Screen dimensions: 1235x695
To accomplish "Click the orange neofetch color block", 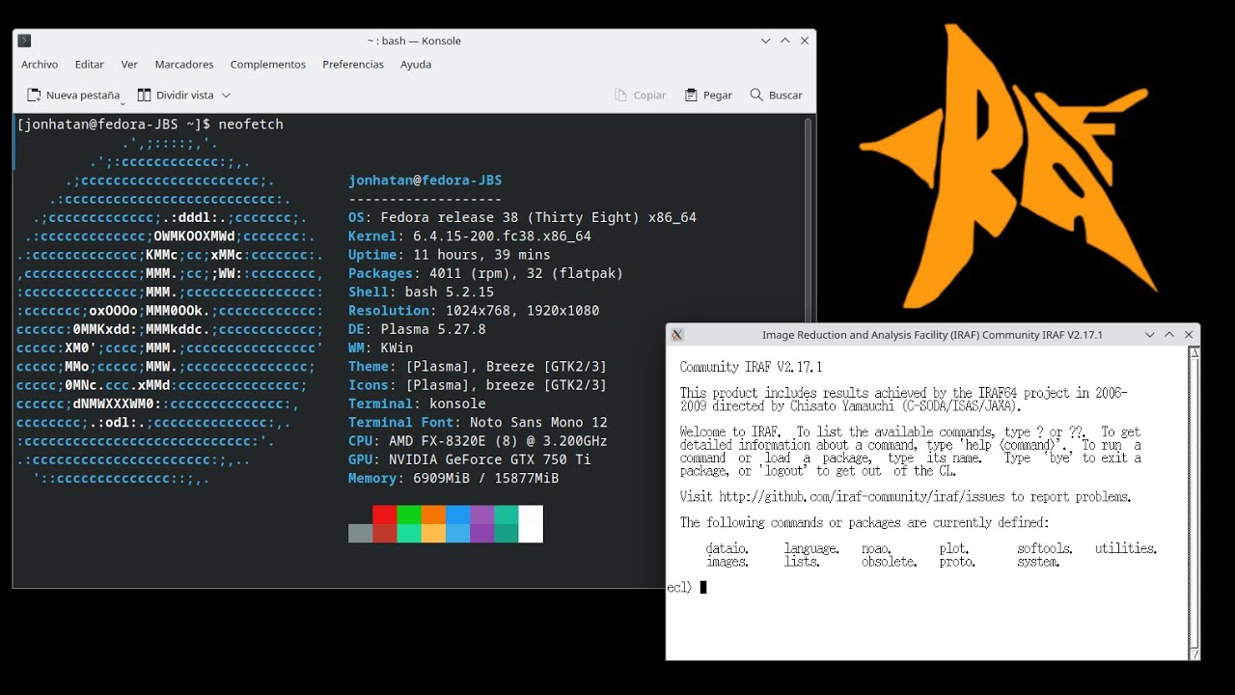I will 433,514.
